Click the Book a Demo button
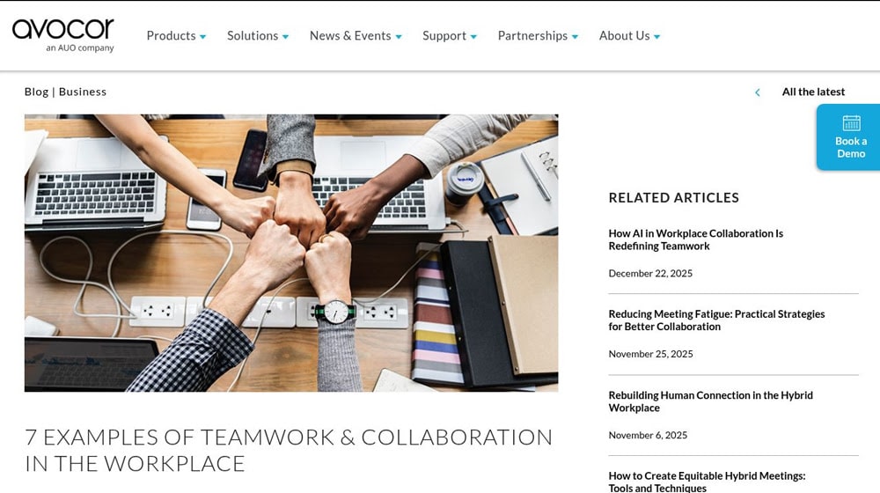The width and height of the screenshot is (880, 493). [848, 137]
